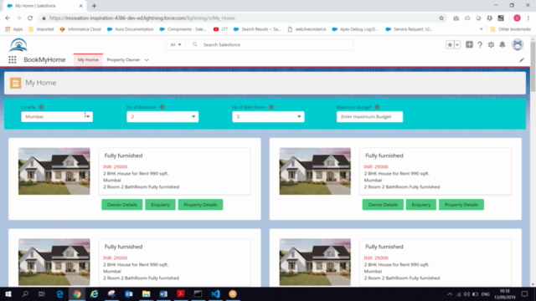
Task: Open the Apps bookmark shortcut
Action: click(x=14, y=29)
